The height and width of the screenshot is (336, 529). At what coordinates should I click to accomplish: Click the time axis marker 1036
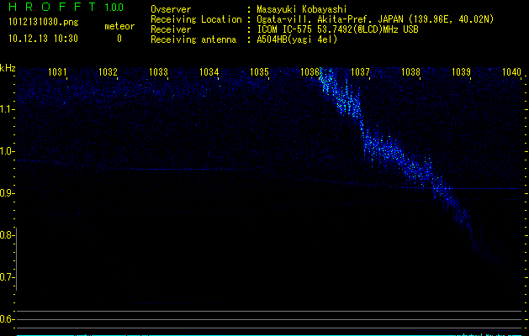click(x=309, y=71)
